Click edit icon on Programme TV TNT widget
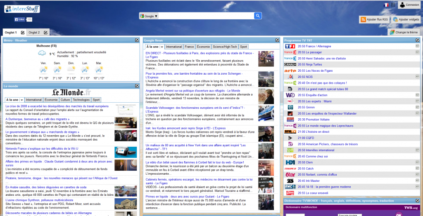 point(418,40)
